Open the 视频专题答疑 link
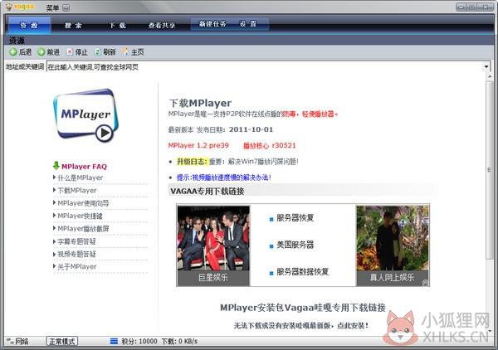 click(x=76, y=254)
